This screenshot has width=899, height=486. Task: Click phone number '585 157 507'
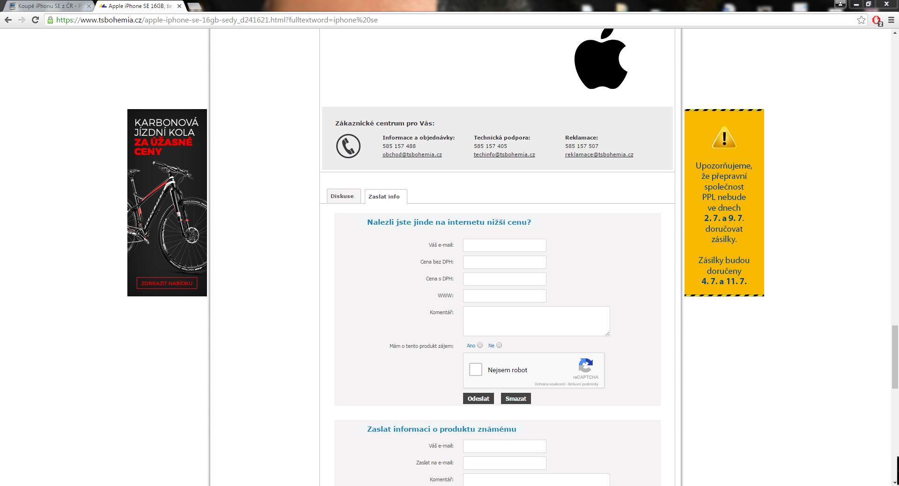tap(582, 146)
